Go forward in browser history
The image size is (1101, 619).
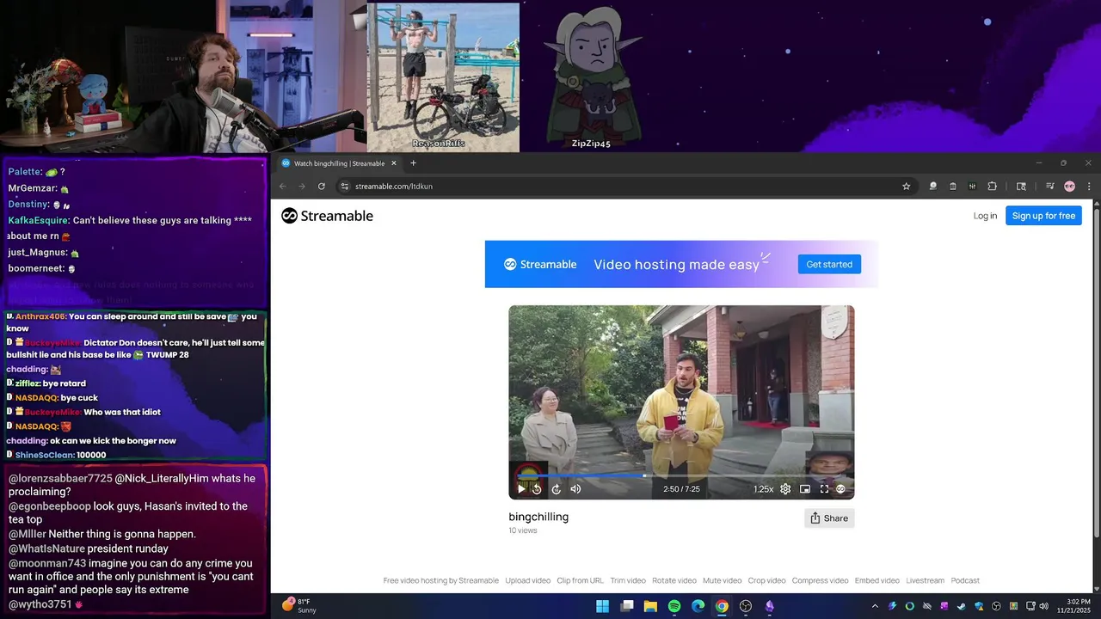[302, 186]
